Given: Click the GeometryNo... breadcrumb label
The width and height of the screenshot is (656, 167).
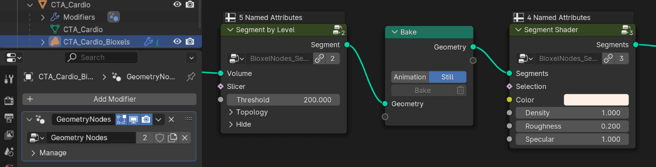Looking at the screenshot, I should (x=151, y=77).
